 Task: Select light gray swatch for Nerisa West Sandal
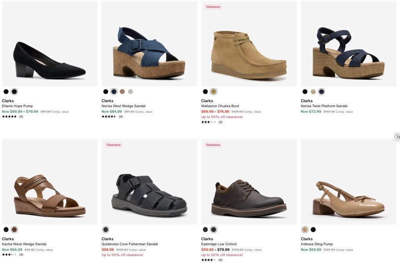(130, 92)
